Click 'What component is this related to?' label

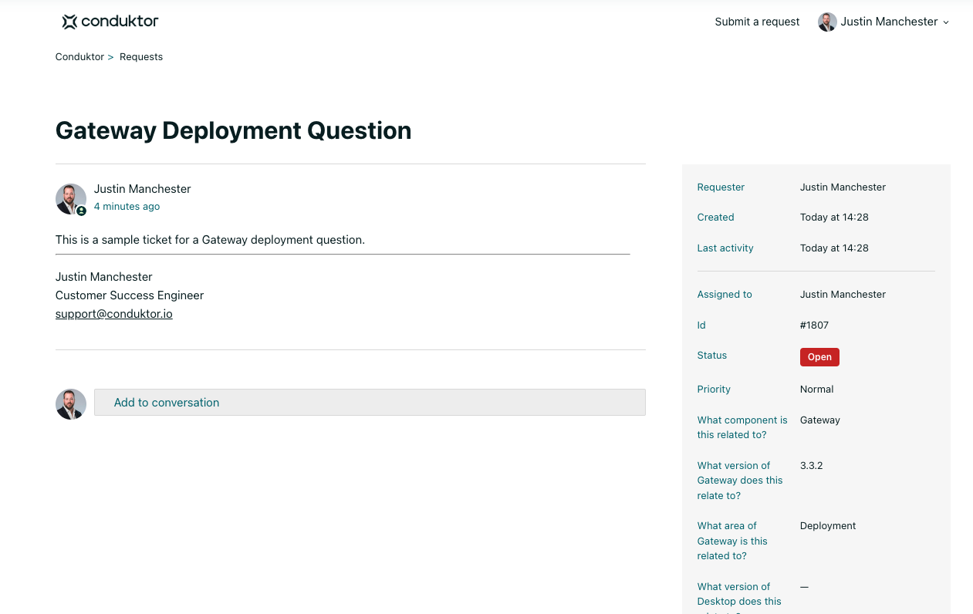click(x=742, y=427)
